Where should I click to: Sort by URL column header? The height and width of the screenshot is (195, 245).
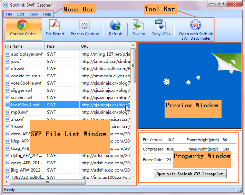click(x=105, y=46)
